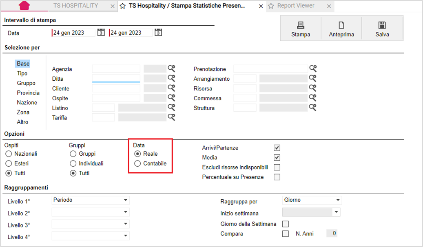
Task: Open the Cliente lookup search icon
Action: [171, 88]
